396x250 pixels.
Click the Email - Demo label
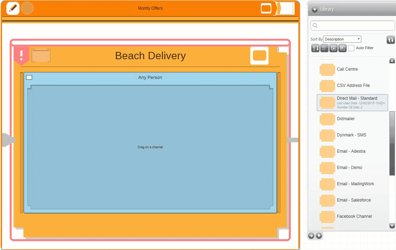349,168
